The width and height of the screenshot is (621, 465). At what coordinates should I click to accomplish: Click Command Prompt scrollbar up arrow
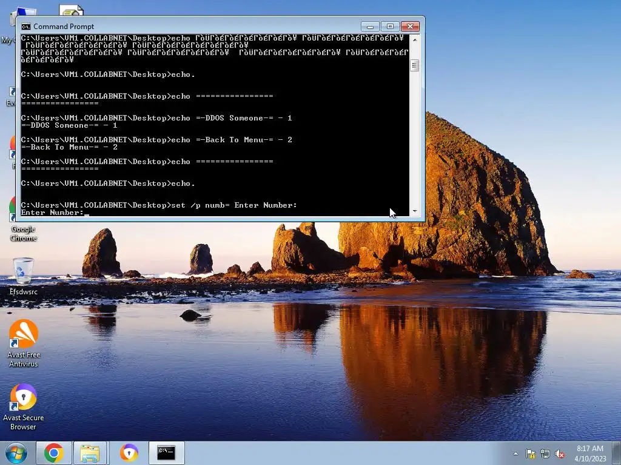point(414,40)
